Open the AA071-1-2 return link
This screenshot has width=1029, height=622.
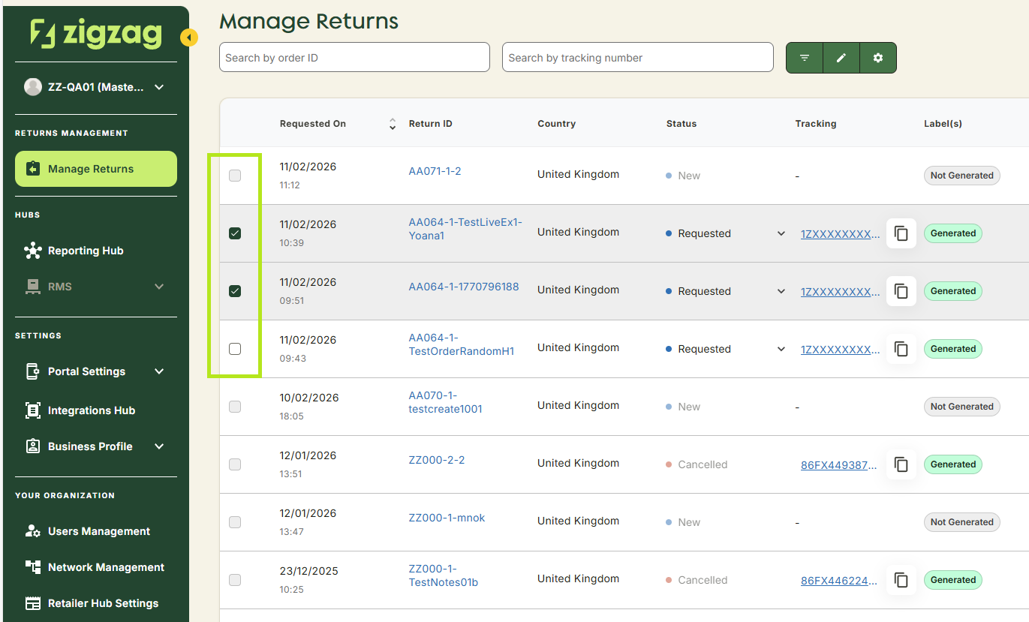tap(435, 171)
